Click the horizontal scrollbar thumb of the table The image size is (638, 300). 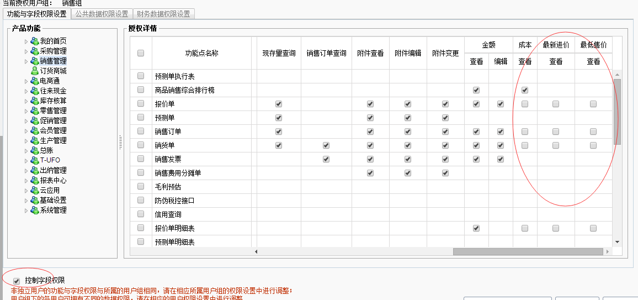coord(528,251)
